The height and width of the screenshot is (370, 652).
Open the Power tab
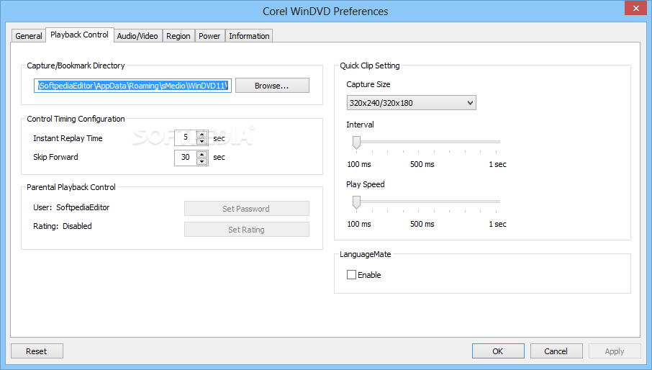pos(209,36)
